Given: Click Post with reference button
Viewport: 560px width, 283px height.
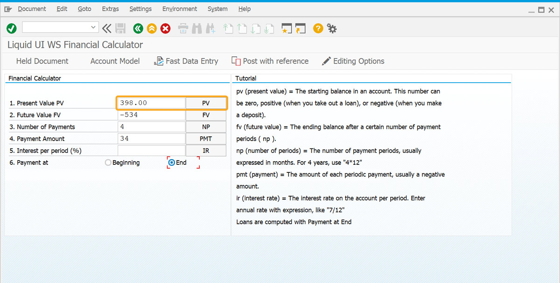Looking at the screenshot, I should pyautogui.click(x=270, y=61).
